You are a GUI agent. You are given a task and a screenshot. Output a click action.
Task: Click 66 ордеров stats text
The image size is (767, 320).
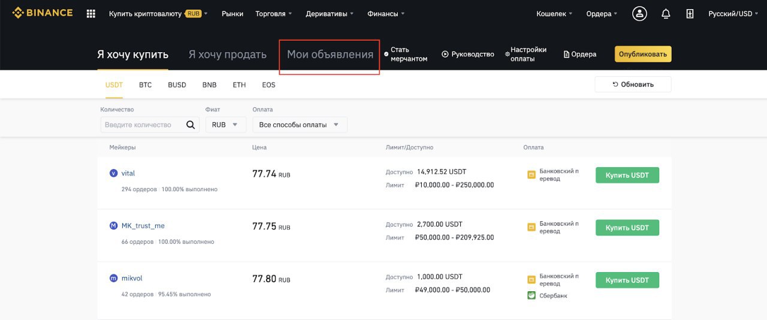pyautogui.click(x=137, y=242)
